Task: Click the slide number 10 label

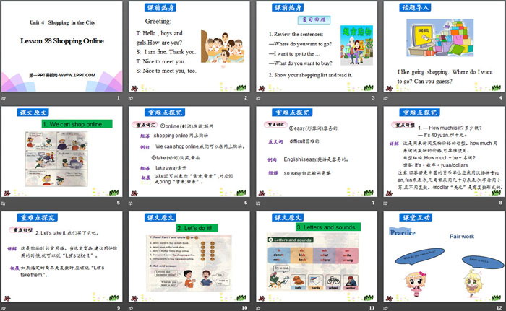Action: (x=244, y=308)
